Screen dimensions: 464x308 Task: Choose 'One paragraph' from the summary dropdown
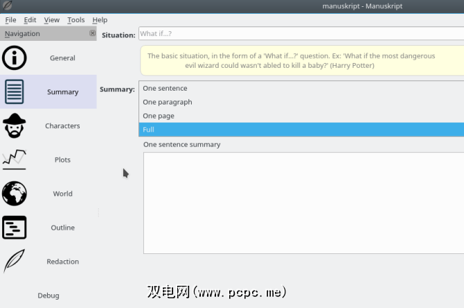[301, 102]
